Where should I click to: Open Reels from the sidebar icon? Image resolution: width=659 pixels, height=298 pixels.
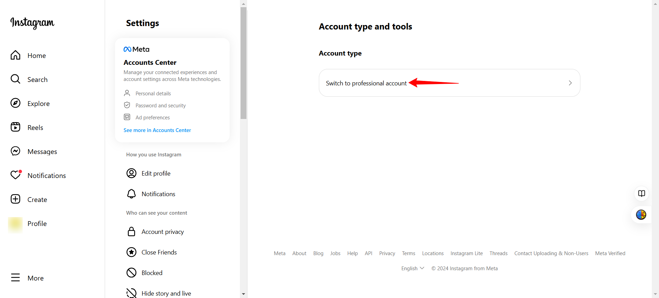point(15,127)
